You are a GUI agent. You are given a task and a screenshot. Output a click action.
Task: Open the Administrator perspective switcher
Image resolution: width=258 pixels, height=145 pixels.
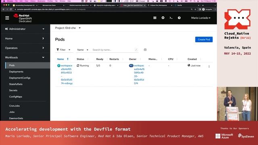[25, 29]
